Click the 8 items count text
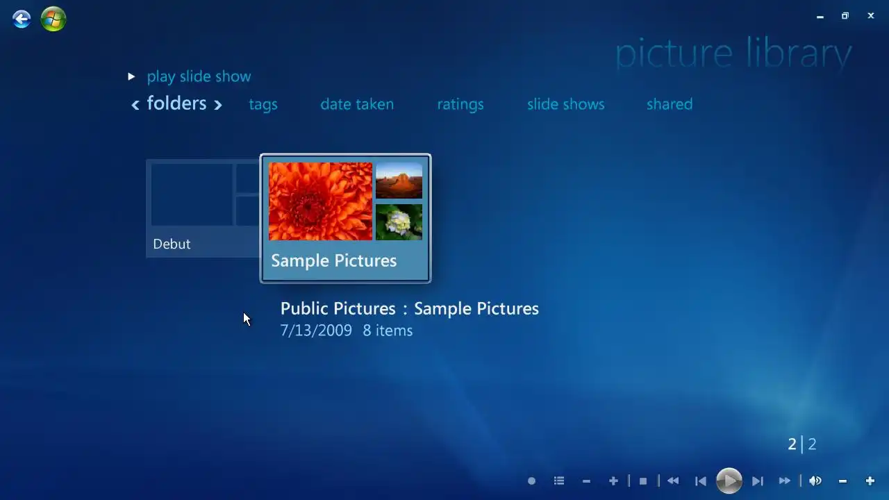 tap(388, 331)
